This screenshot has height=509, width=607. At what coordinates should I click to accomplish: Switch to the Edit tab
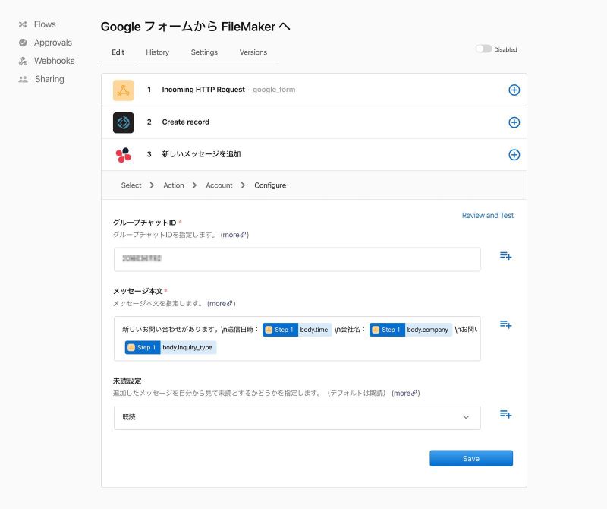click(x=118, y=52)
